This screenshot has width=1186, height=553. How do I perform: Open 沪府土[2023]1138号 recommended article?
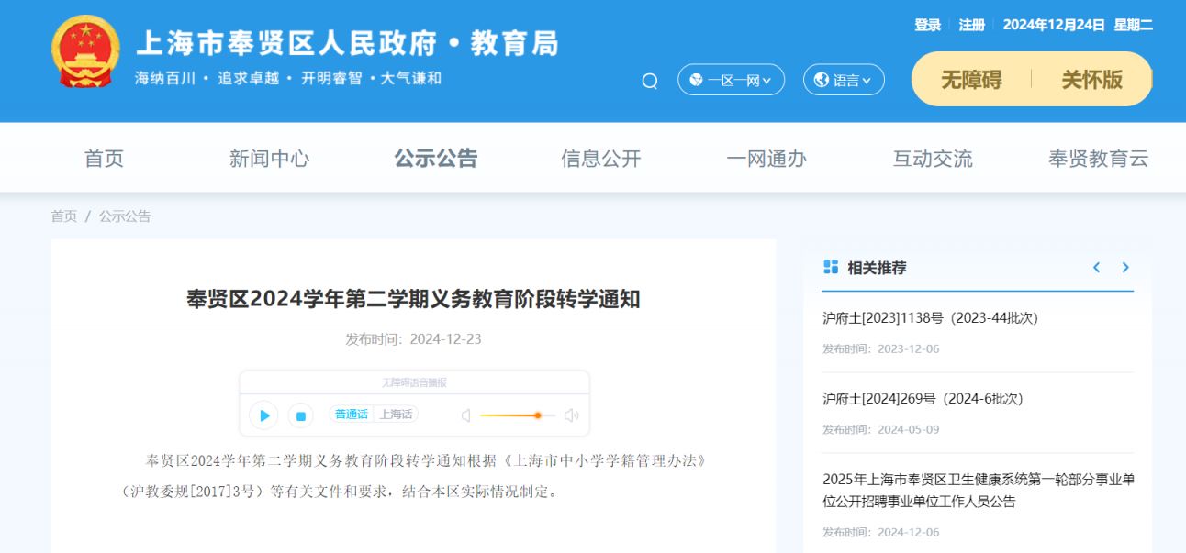click(x=930, y=318)
